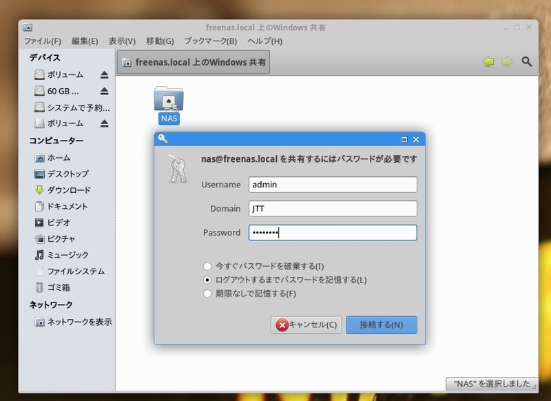Viewport: 551px width, 401px height.
Task: Open ドキュメント documents icon
Action: click(x=39, y=206)
